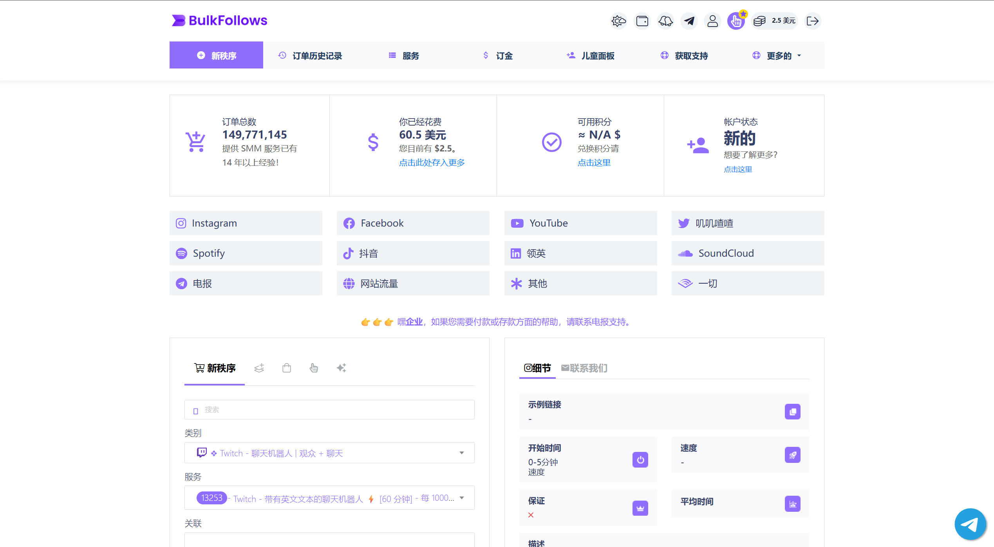The width and height of the screenshot is (994, 547).
Task: Click the copy icon for 示例链接
Action: point(793,412)
